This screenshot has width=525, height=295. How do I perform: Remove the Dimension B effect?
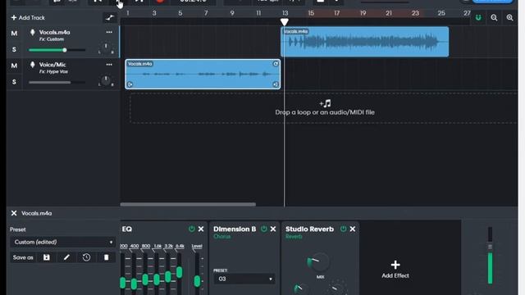click(x=273, y=229)
